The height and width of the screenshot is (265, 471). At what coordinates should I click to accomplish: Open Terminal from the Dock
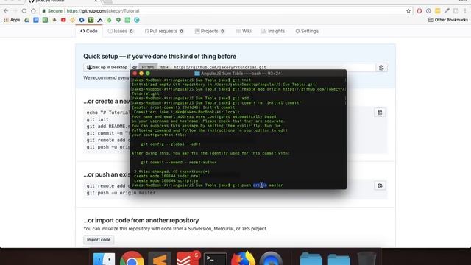point(216,259)
